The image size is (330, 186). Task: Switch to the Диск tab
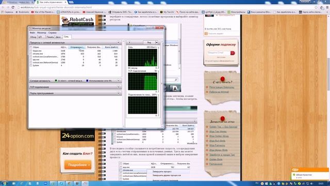58,37
